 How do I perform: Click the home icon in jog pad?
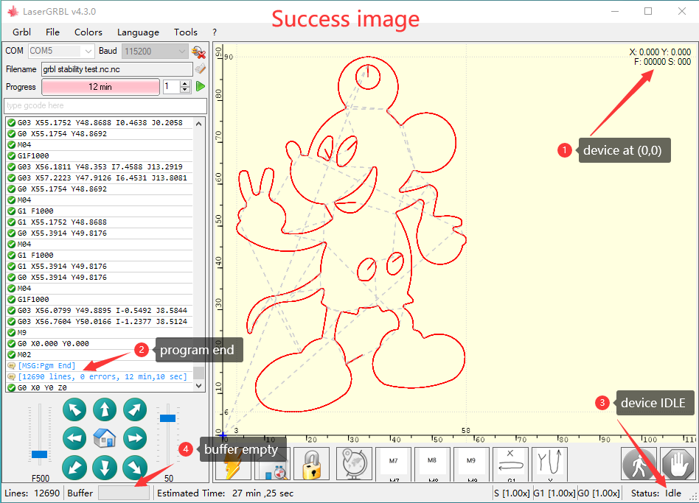tap(105, 439)
